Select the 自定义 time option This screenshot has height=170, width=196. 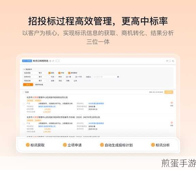tap(89, 77)
